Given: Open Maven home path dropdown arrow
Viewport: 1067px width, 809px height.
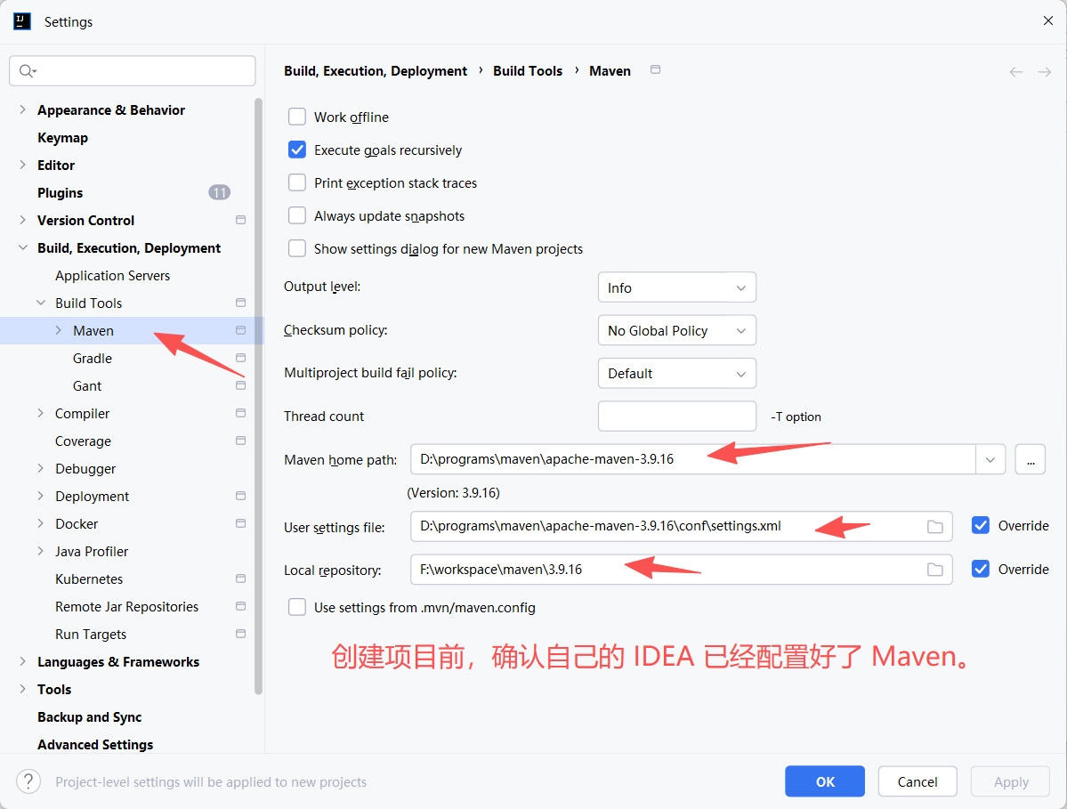Looking at the screenshot, I should [x=990, y=460].
